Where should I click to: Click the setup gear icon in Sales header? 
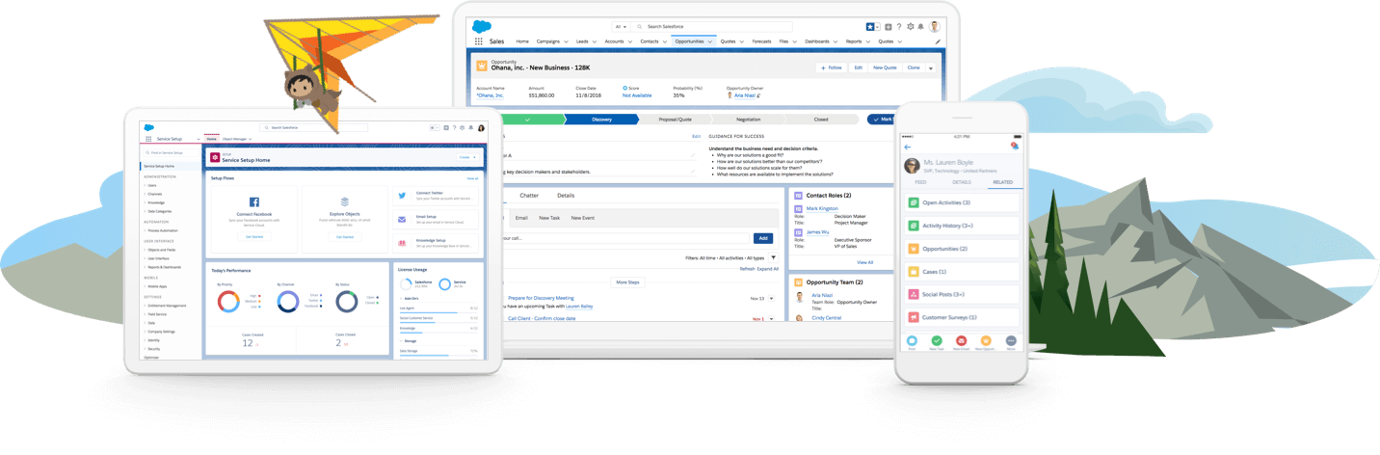click(910, 27)
